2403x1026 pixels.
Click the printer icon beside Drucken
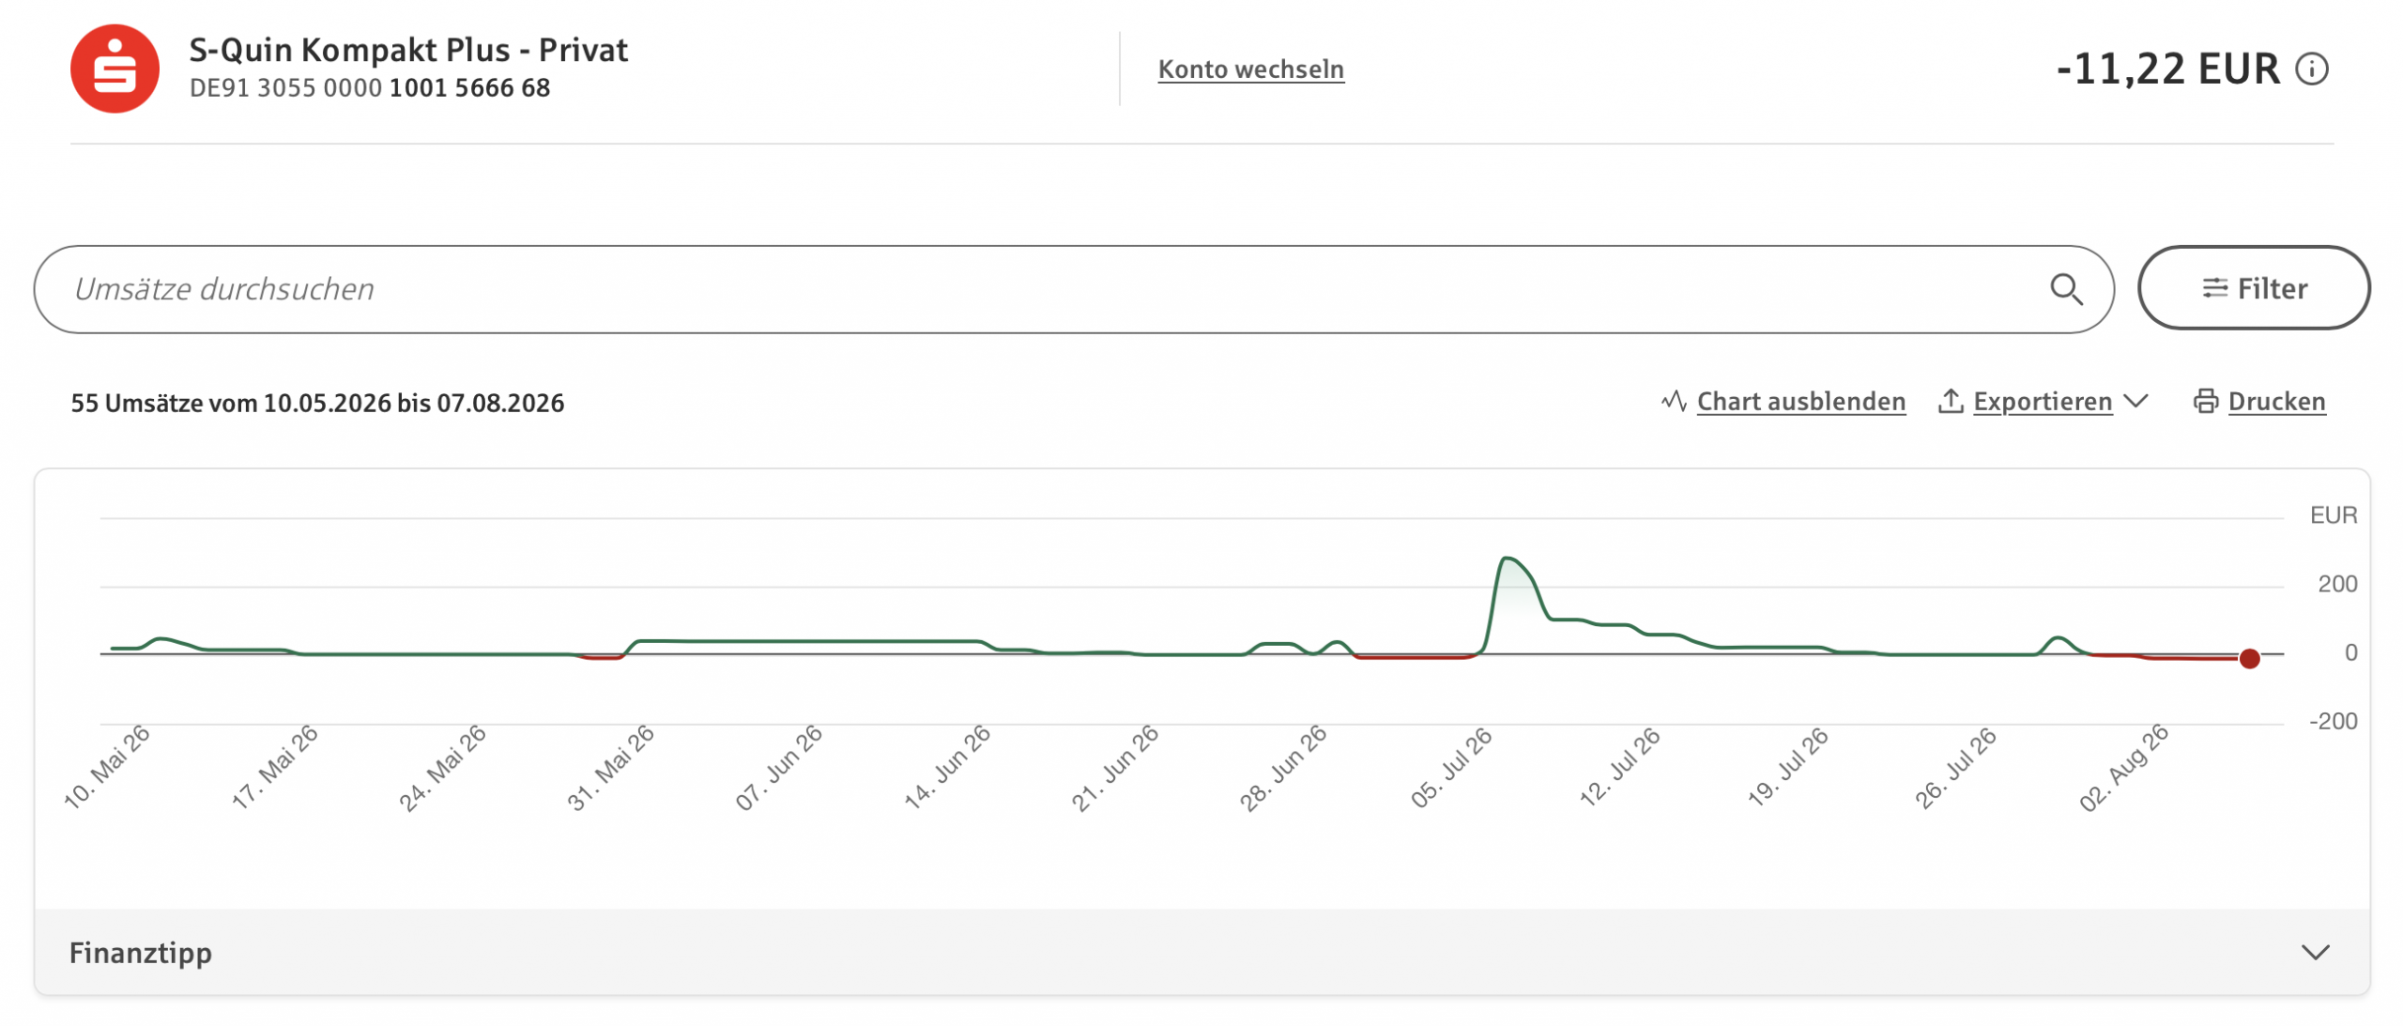pos(2205,401)
